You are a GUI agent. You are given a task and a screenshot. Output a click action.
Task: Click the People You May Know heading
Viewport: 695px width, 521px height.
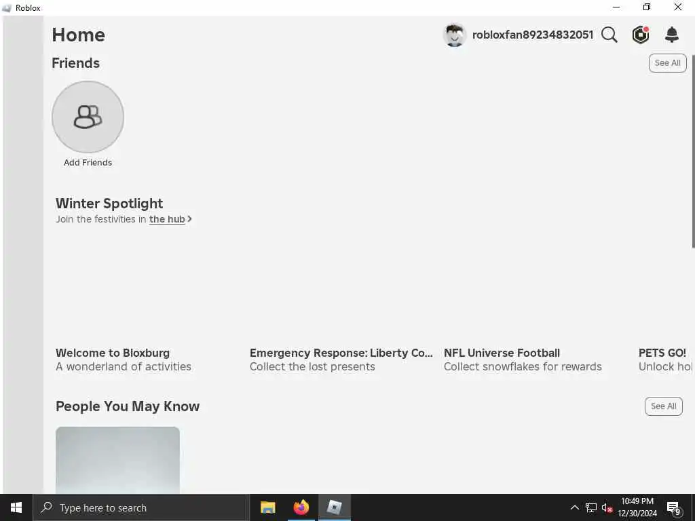pos(128,406)
